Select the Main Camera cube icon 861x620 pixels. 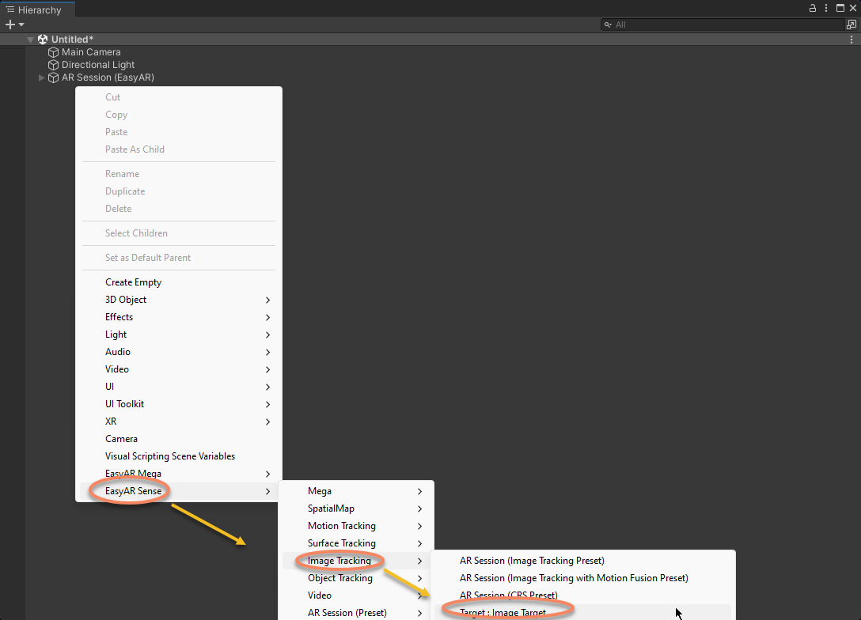click(x=54, y=52)
